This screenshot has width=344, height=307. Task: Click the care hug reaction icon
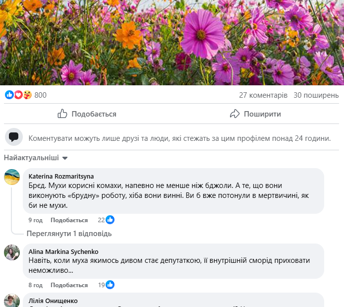click(27, 95)
